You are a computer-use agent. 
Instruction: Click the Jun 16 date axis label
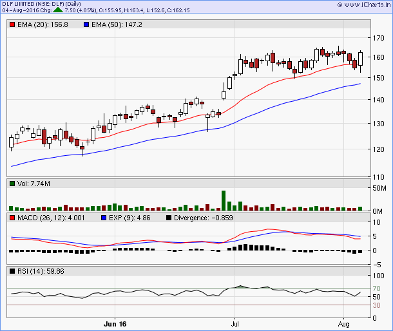[x=115, y=324]
